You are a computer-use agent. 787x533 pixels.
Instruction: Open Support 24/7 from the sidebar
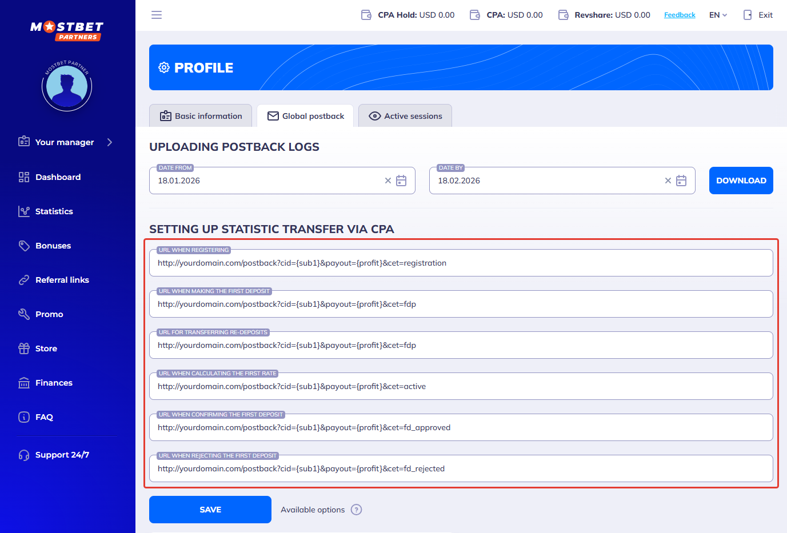pyautogui.click(x=62, y=455)
